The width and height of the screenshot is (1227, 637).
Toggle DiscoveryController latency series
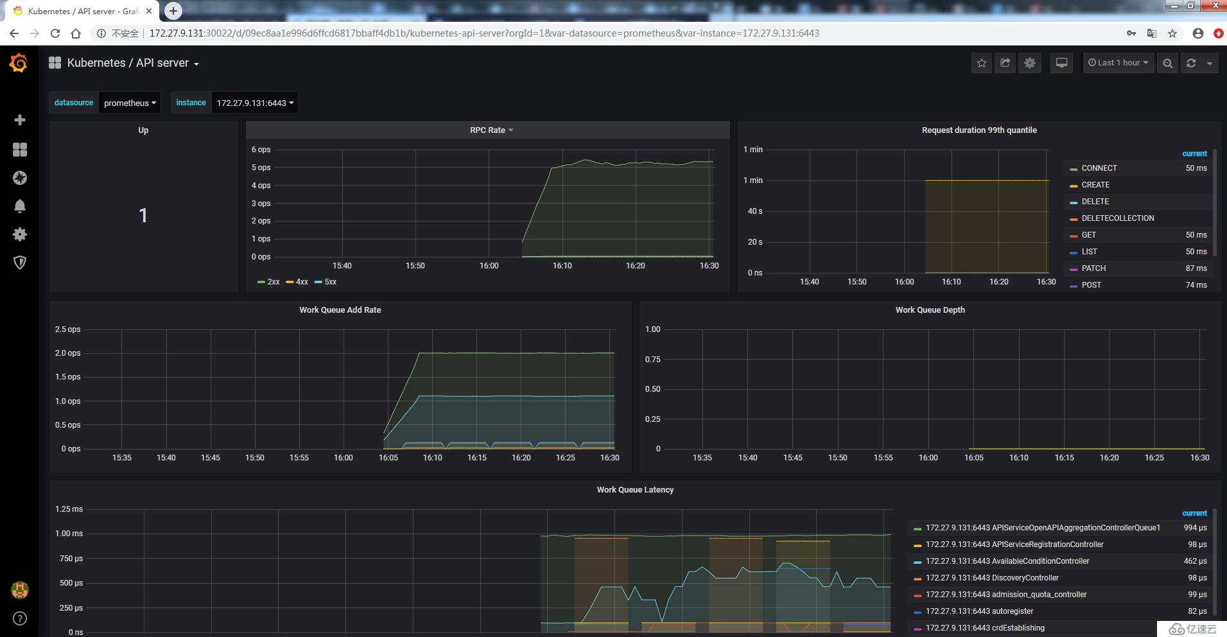[x=992, y=578]
